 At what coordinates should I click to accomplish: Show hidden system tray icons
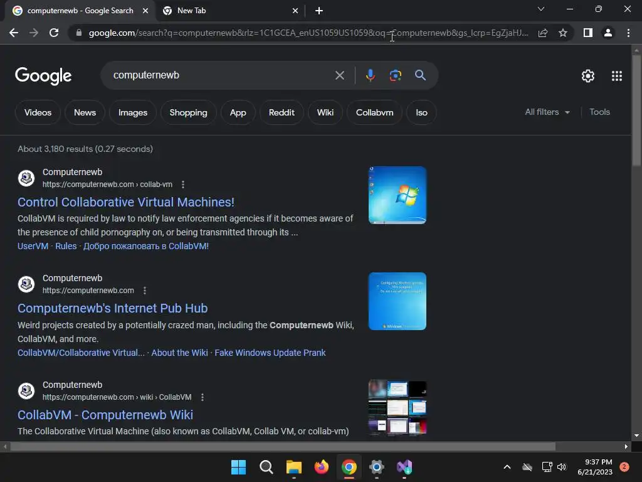coord(507,467)
